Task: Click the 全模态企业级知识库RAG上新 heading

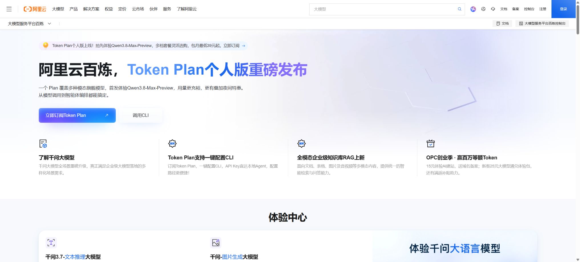Action: [331, 157]
